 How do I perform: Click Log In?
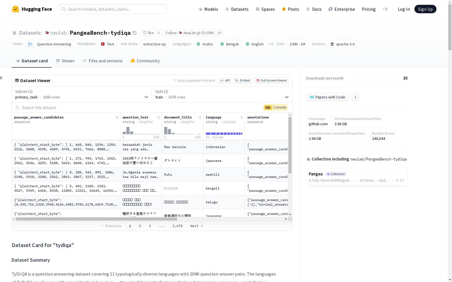[404, 9]
